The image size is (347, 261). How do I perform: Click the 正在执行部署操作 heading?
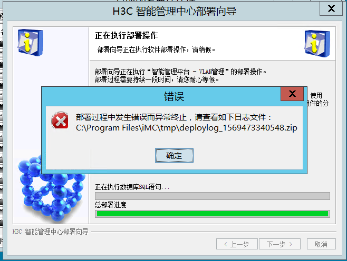pos(127,35)
